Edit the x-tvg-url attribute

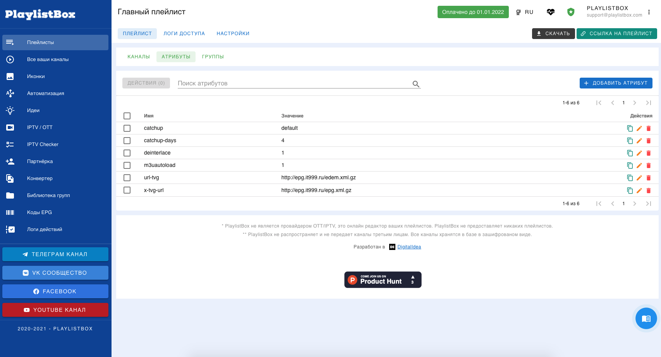click(x=639, y=190)
